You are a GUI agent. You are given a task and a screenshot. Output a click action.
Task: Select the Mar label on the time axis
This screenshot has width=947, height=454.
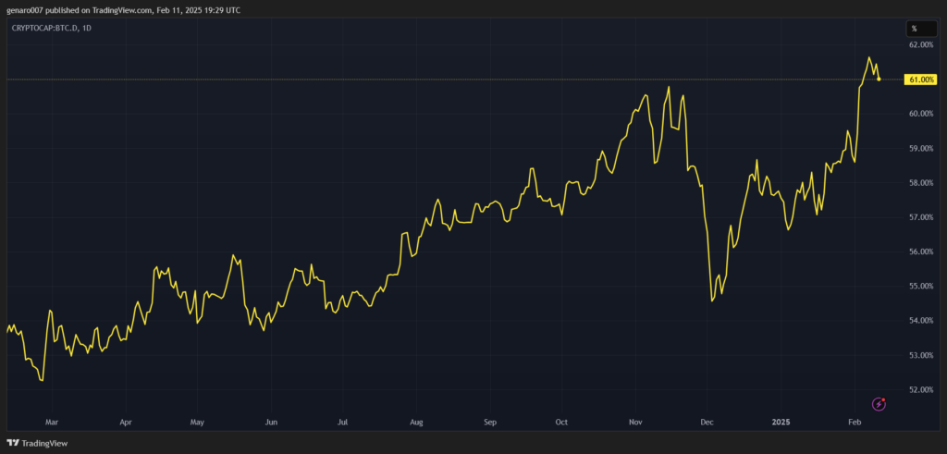pos(52,422)
